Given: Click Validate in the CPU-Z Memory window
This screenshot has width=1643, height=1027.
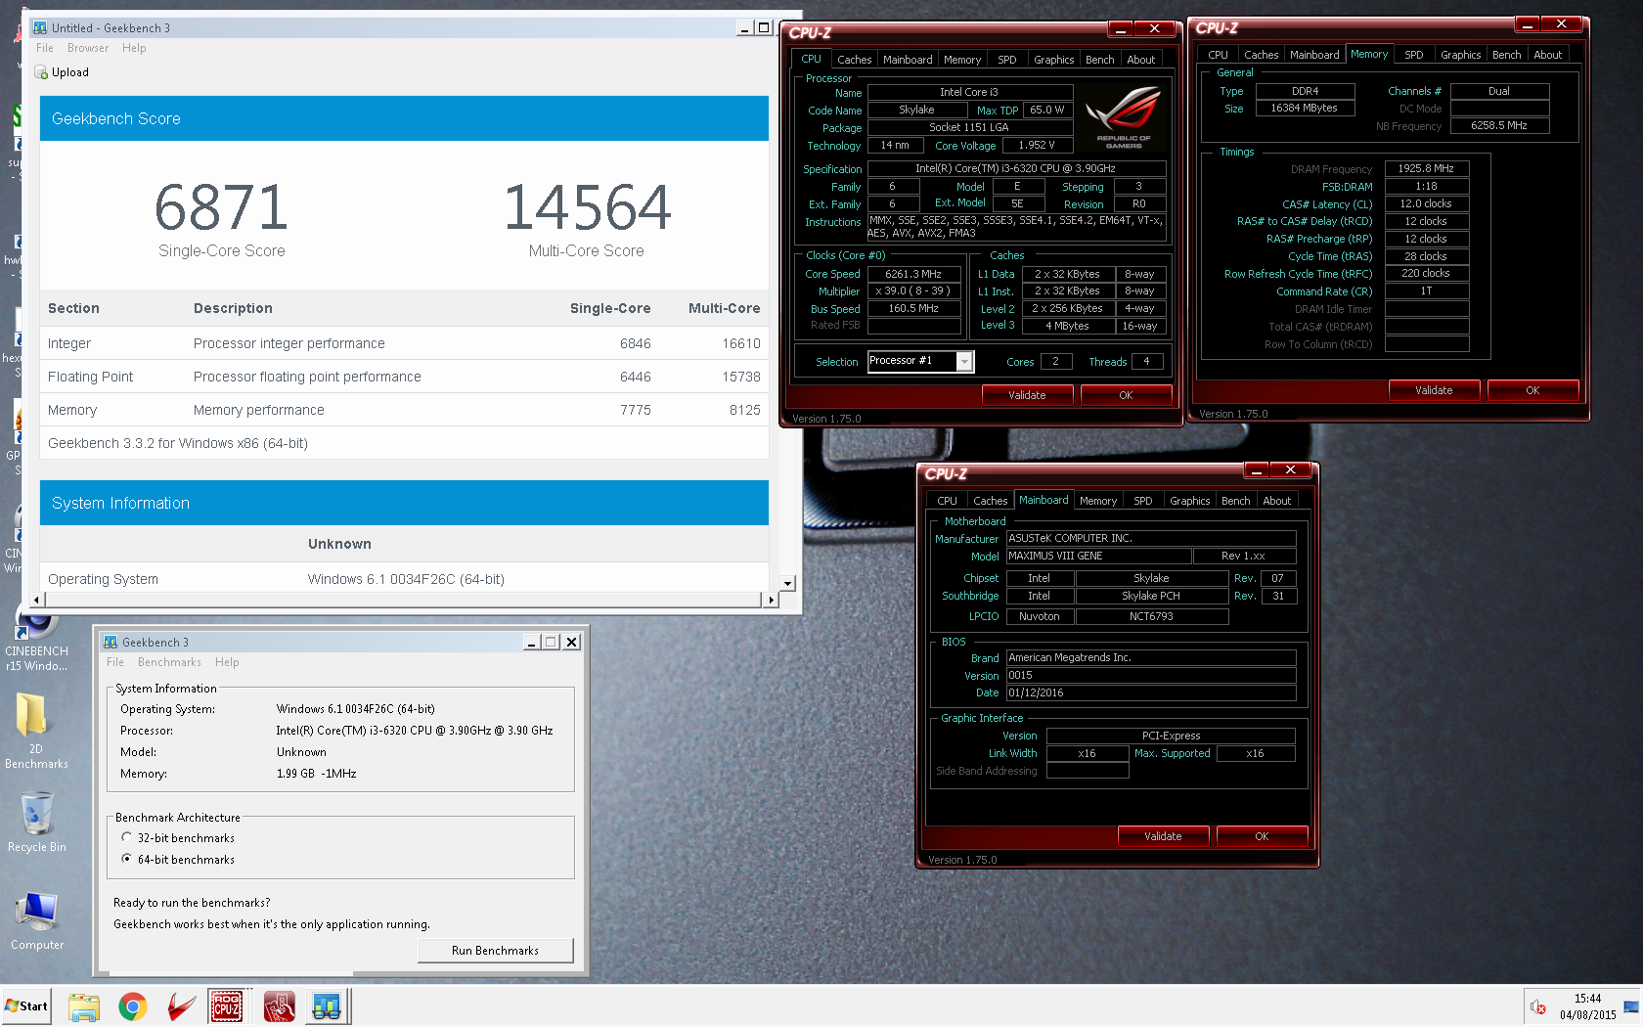Looking at the screenshot, I should pyautogui.click(x=1434, y=390).
